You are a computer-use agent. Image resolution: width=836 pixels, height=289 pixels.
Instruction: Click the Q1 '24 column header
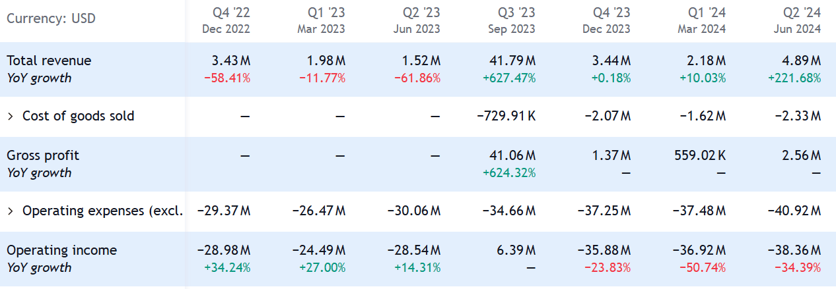pyautogui.click(x=702, y=20)
